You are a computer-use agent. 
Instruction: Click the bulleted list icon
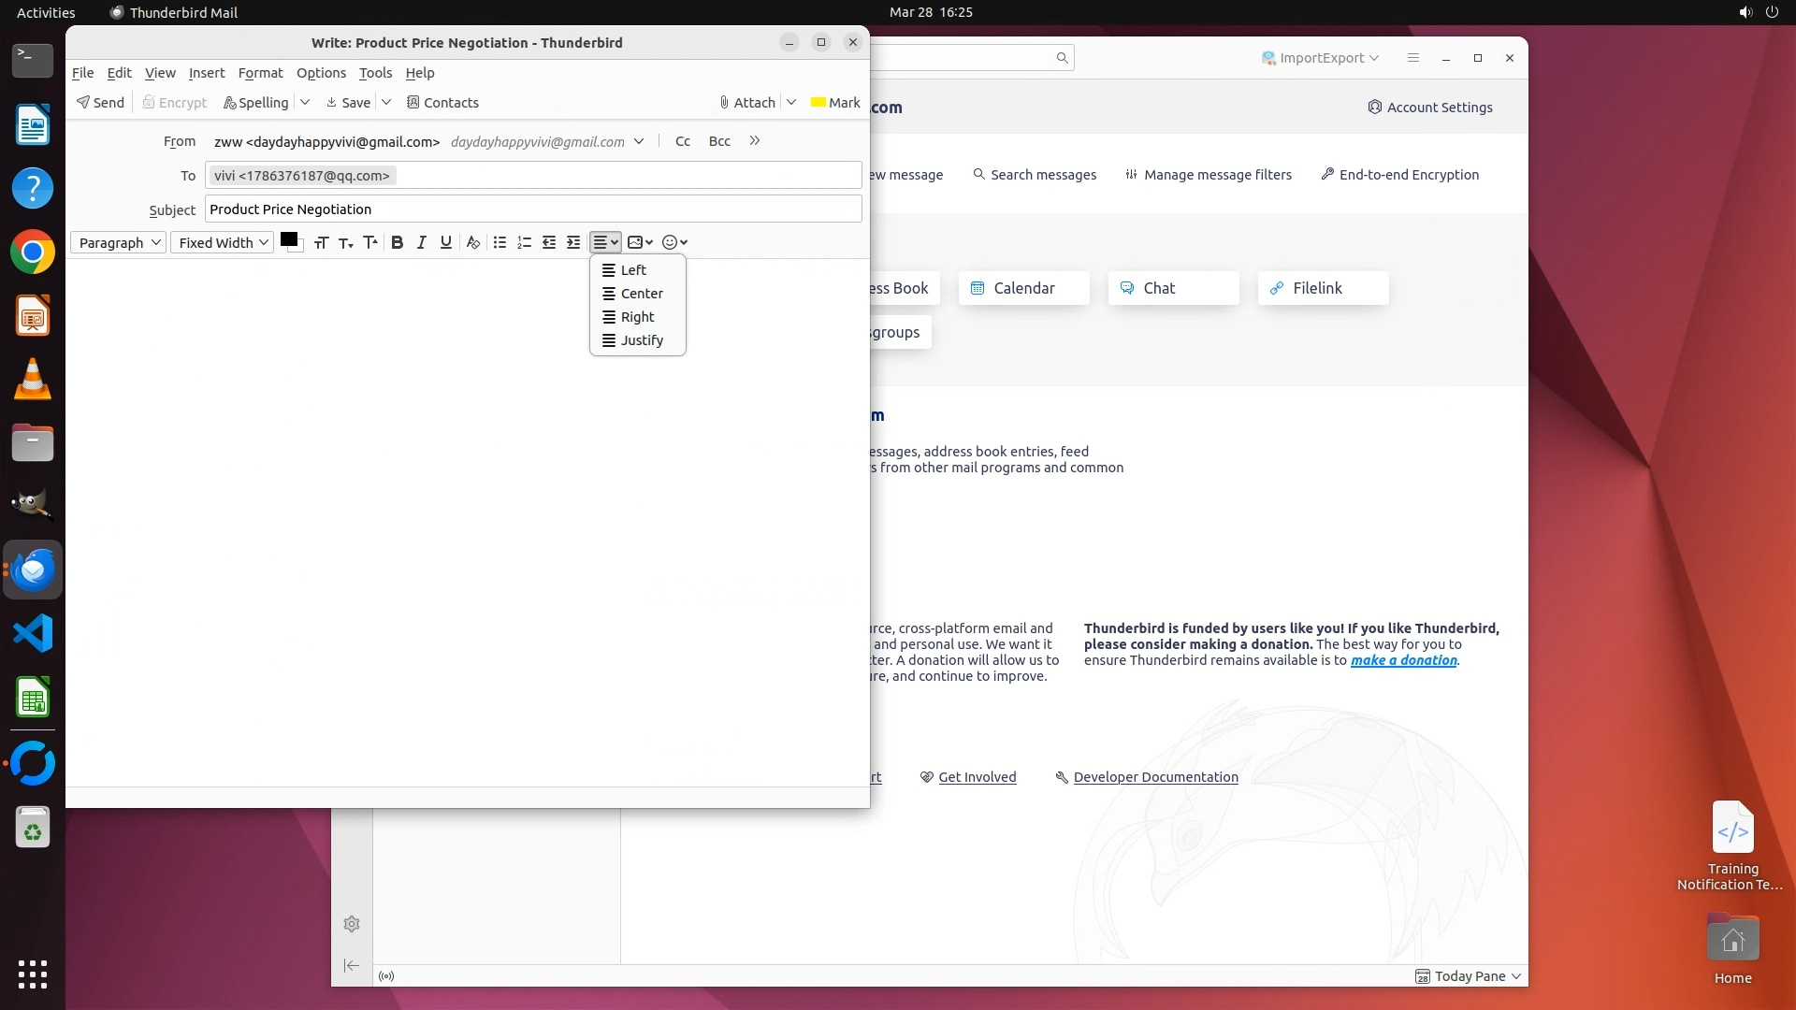500,242
